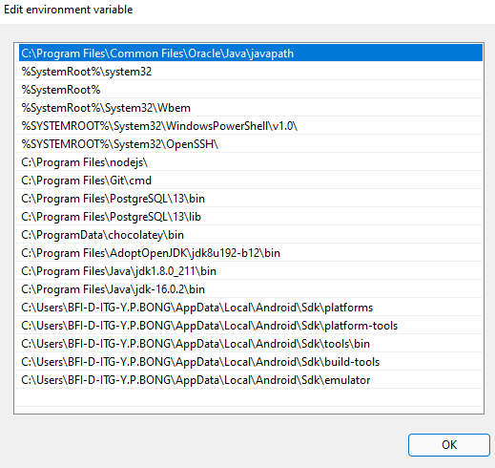Select the Java jdk1.8.0_211 bin entry

[x=251, y=271]
